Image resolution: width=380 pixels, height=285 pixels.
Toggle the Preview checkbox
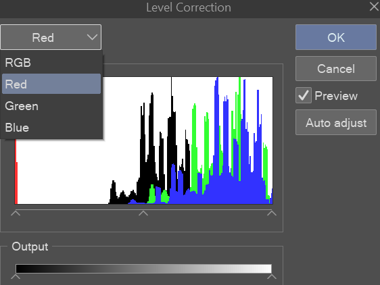tap(304, 95)
